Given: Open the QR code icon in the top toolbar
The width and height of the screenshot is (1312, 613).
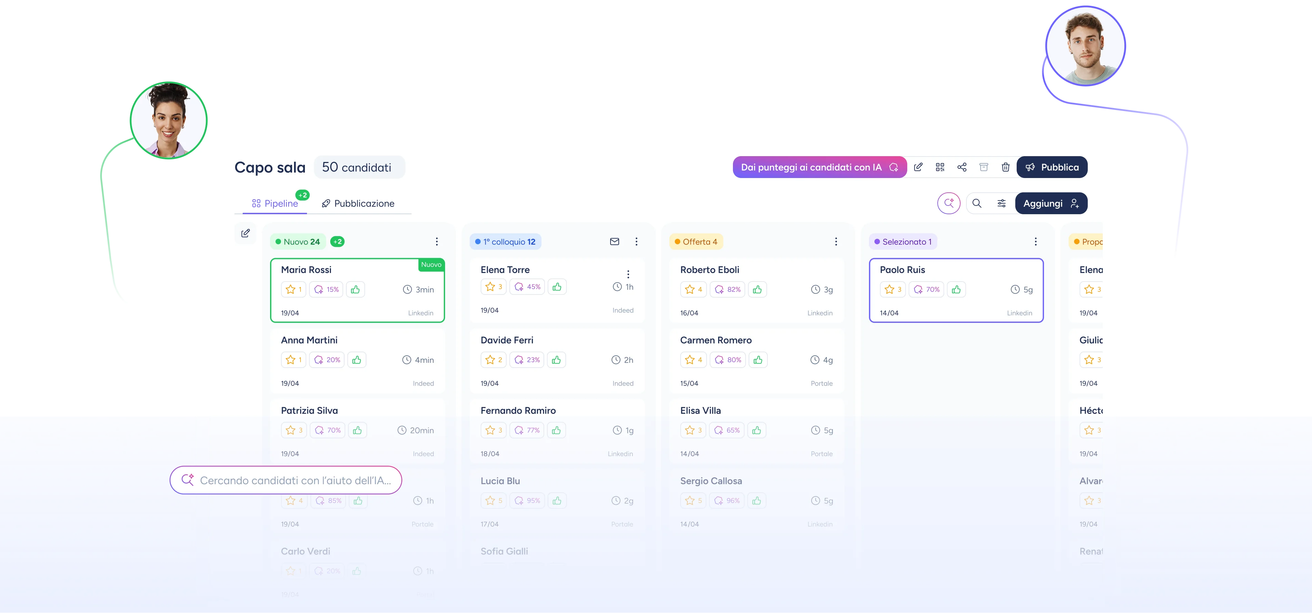Looking at the screenshot, I should pyautogui.click(x=940, y=167).
